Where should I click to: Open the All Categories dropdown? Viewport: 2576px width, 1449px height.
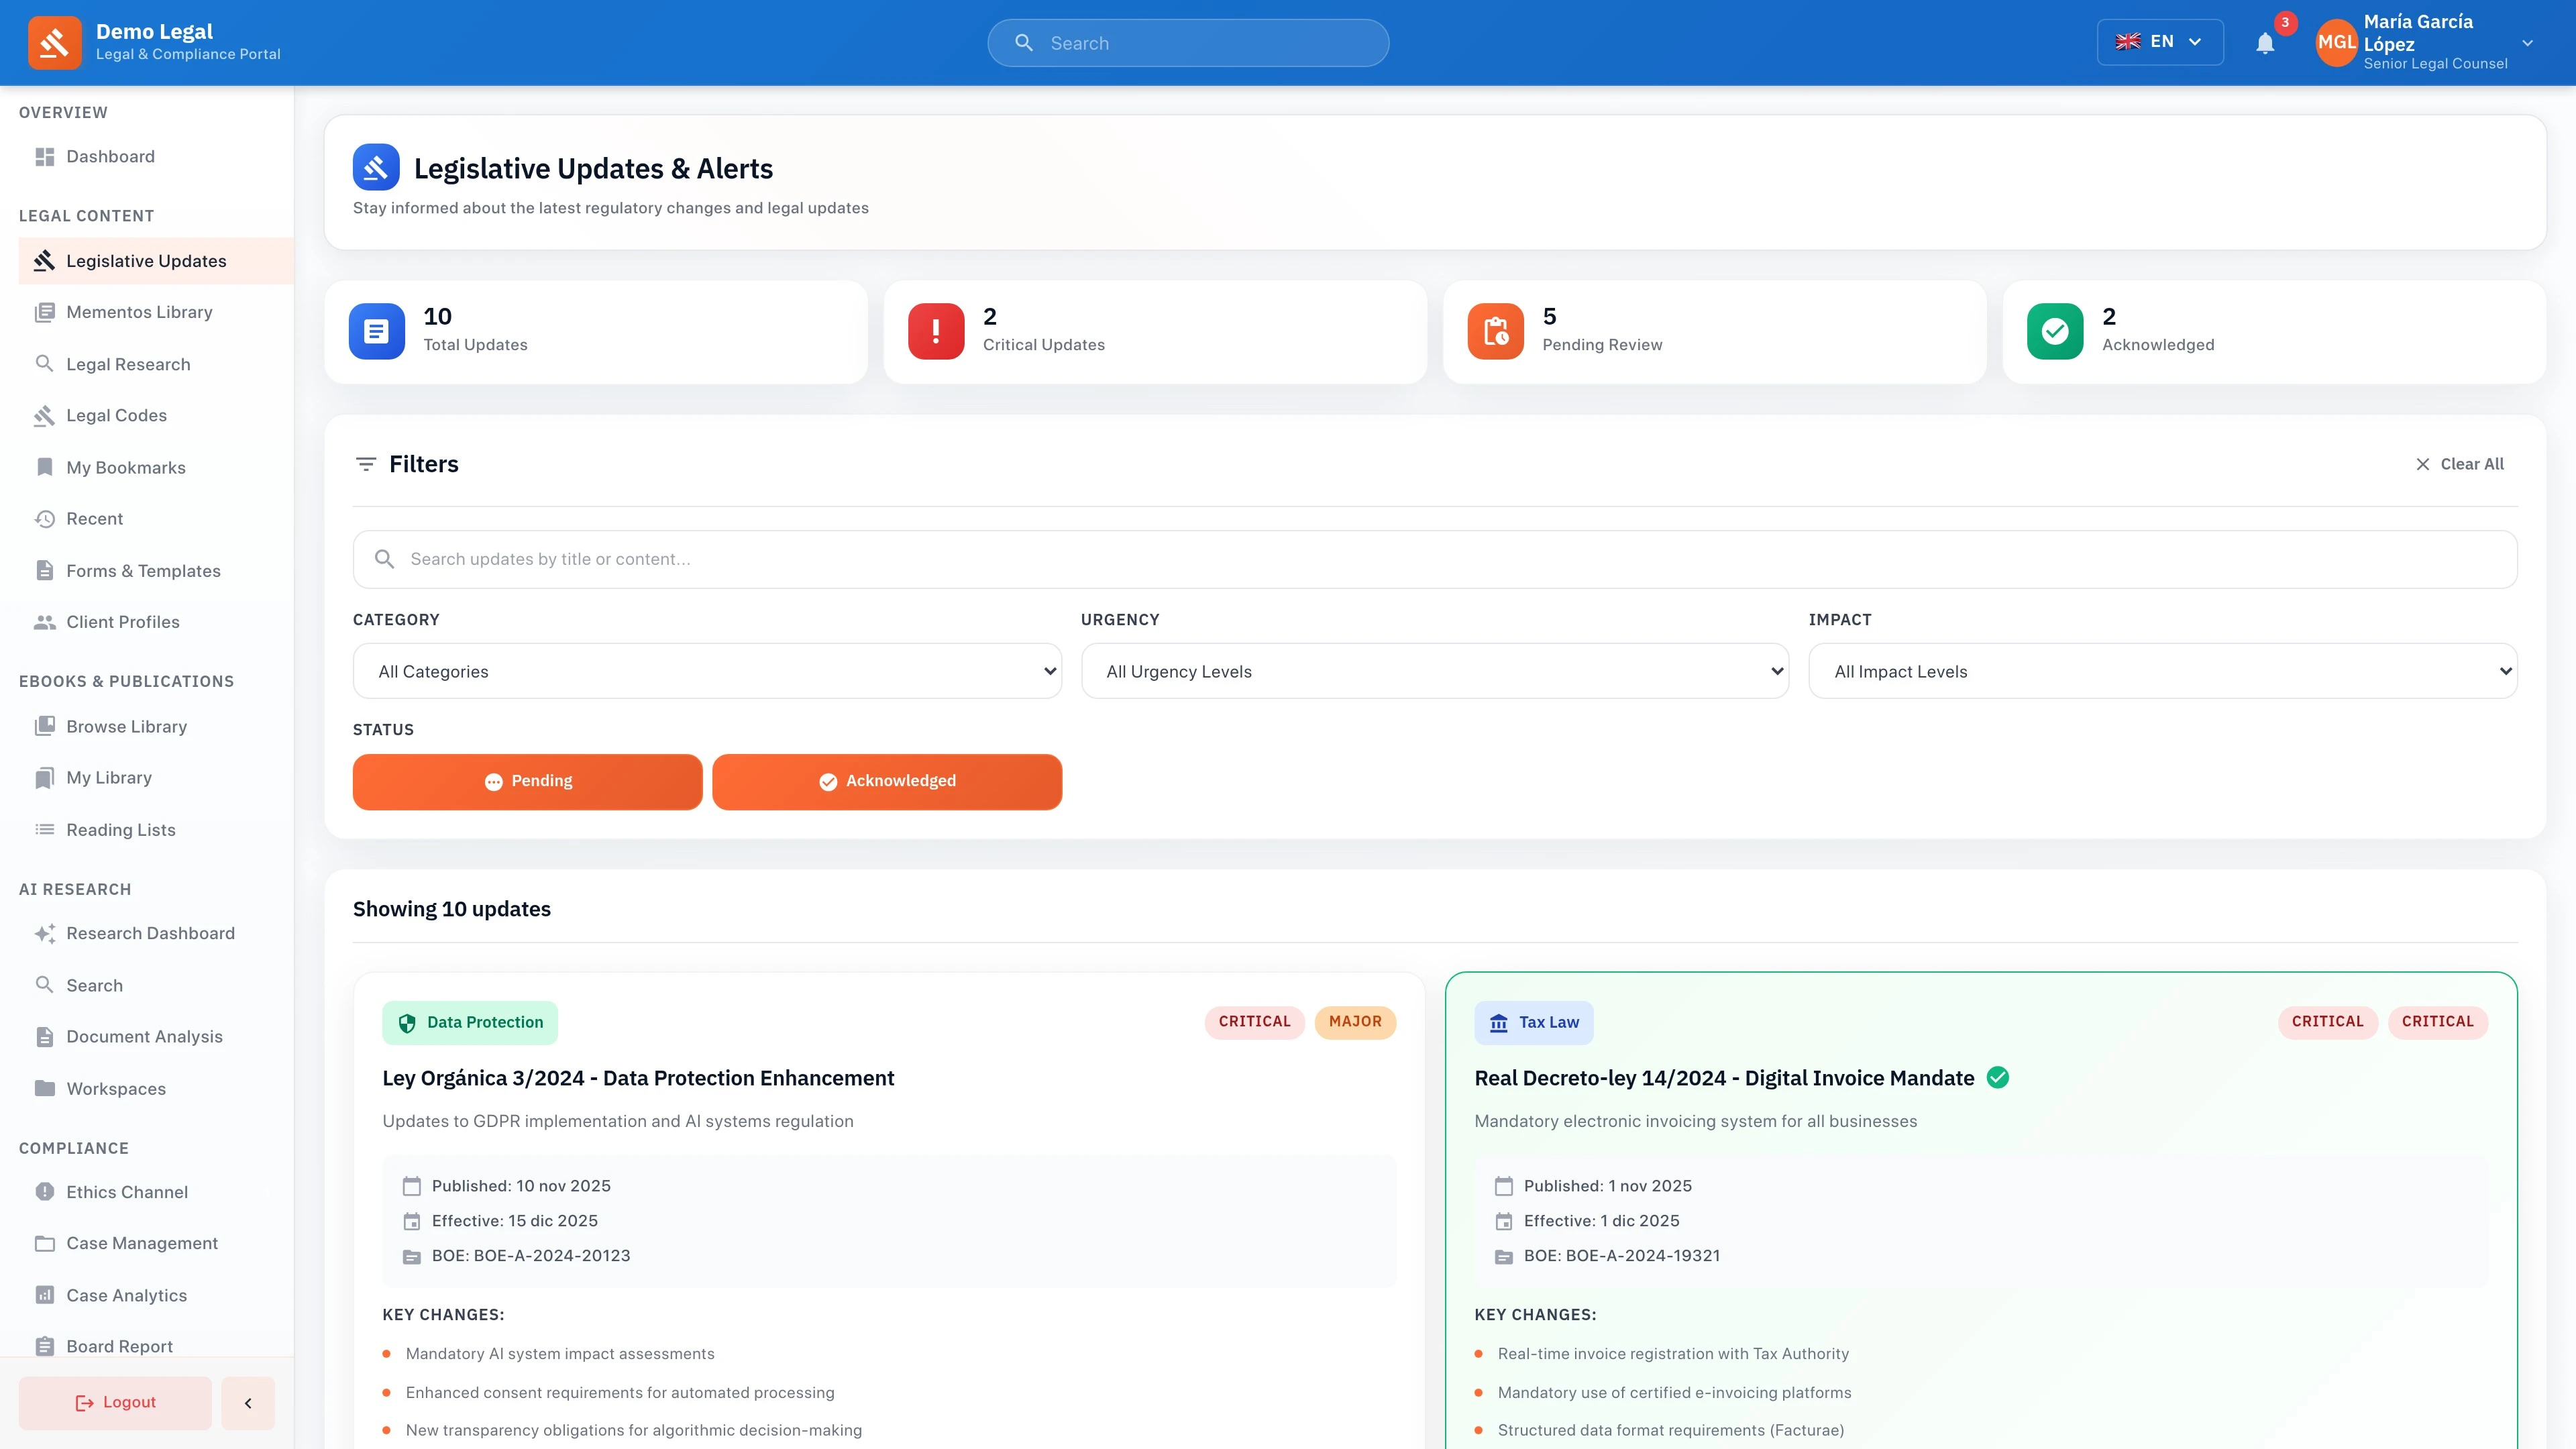[706, 671]
